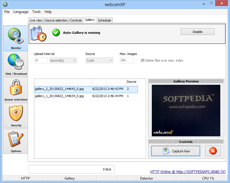Select gallery_1_20130822_144634_0.jpg row
230x183 pixels.
(x=86, y=96)
